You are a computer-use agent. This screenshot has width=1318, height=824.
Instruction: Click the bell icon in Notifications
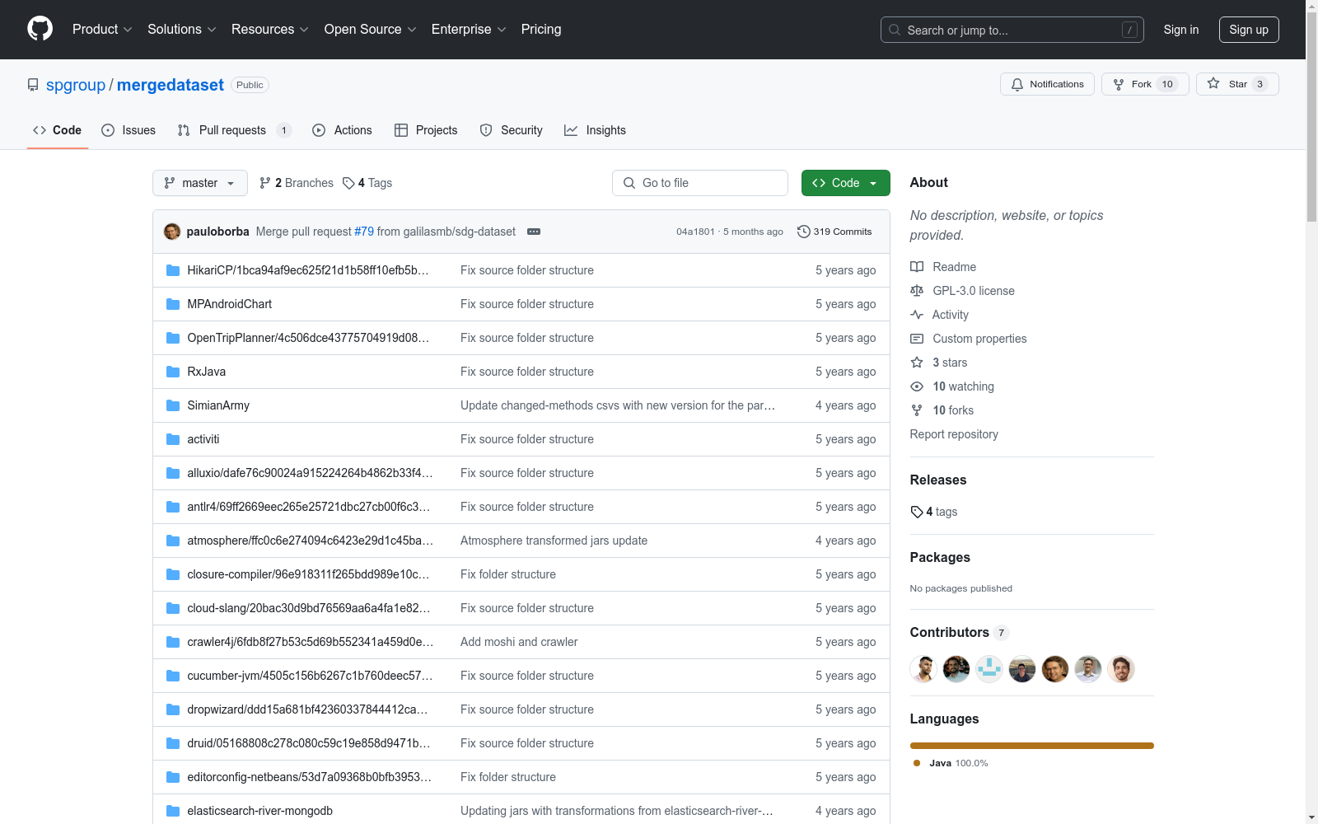click(1017, 84)
